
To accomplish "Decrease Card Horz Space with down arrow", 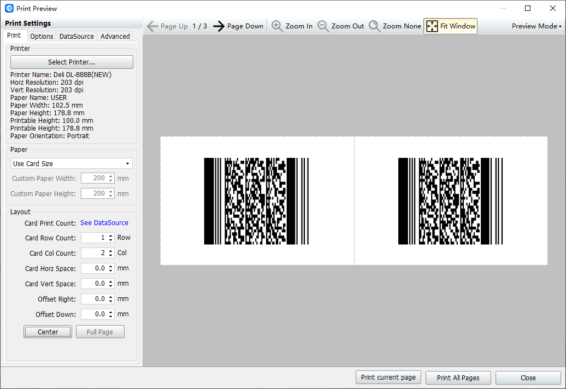I will 110,270.
